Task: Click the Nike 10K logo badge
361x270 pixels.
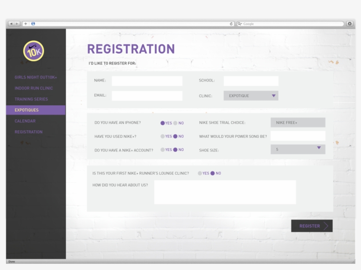Action: tap(33, 51)
